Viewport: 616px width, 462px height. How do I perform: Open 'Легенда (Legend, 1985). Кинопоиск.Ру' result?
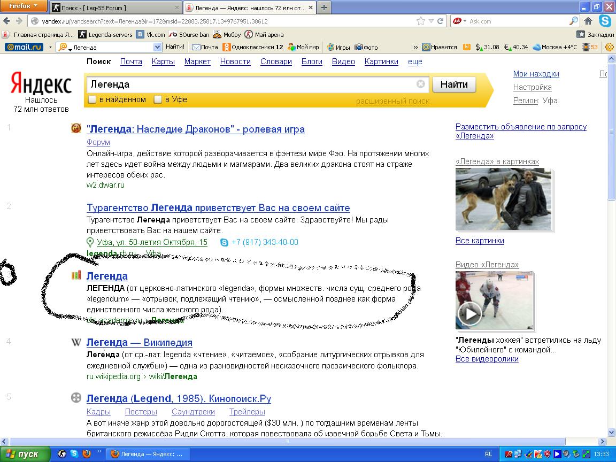(179, 398)
